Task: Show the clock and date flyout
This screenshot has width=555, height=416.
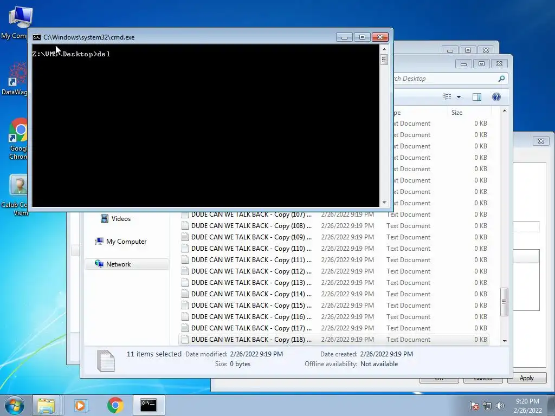Action: pos(527,406)
